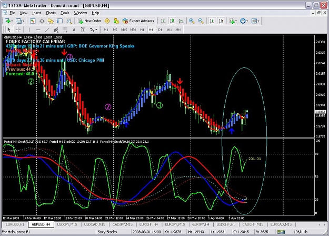Open the Insert menu
The width and height of the screenshot is (329, 236).
[x=36, y=13]
